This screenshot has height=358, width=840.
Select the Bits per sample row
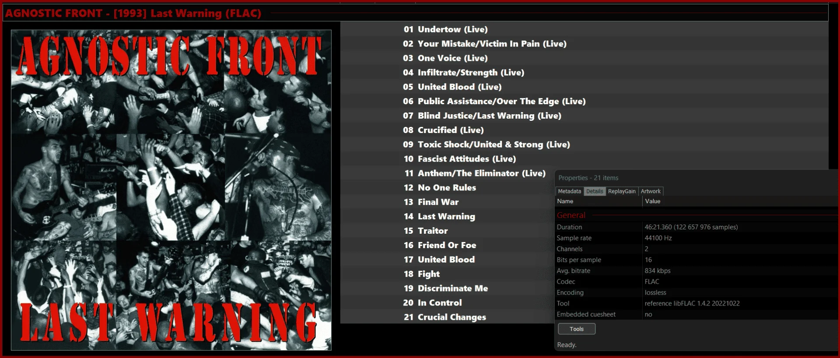tap(696, 260)
